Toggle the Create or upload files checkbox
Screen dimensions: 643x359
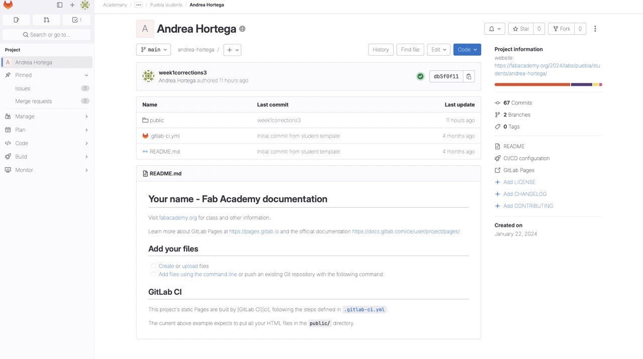(x=153, y=266)
